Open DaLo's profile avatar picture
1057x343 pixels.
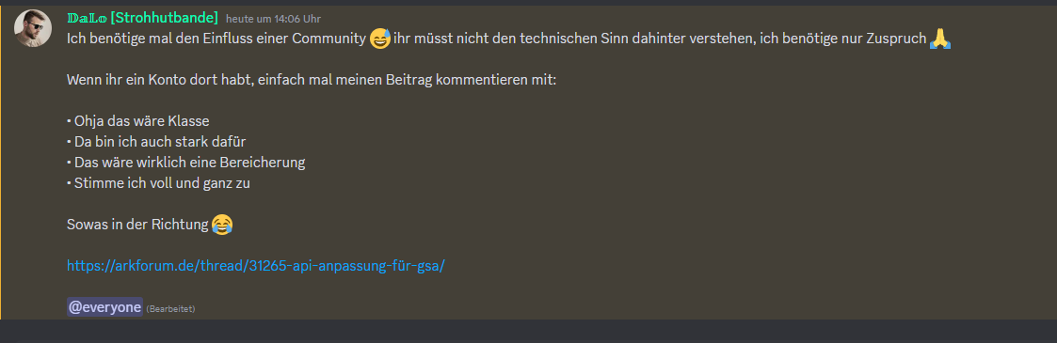click(33, 28)
